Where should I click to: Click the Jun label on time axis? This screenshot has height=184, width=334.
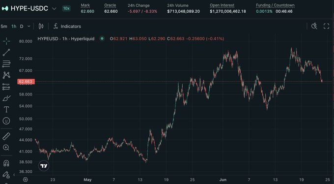point(223,180)
